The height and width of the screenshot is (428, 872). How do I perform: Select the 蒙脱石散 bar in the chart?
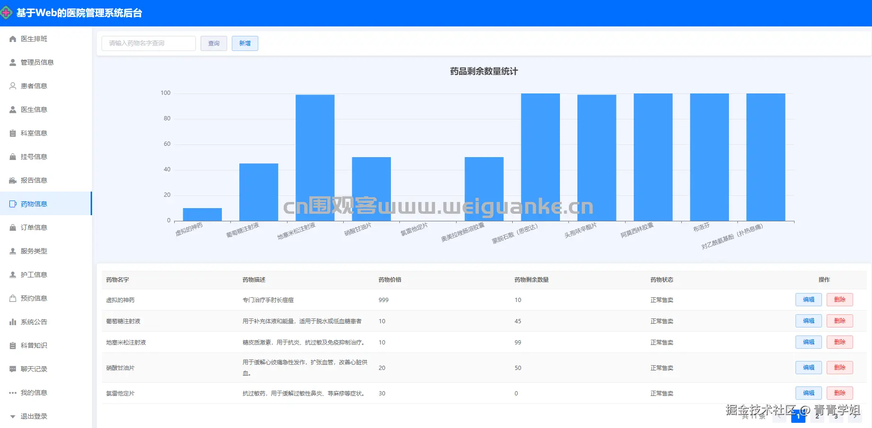click(541, 157)
